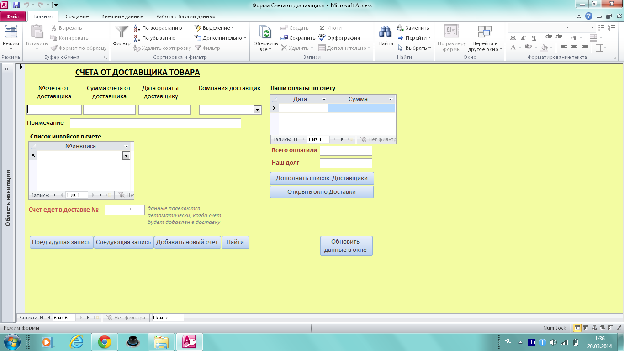Switch to Работа с базами данных tab
The height and width of the screenshot is (351, 624).
click(185, 16)
